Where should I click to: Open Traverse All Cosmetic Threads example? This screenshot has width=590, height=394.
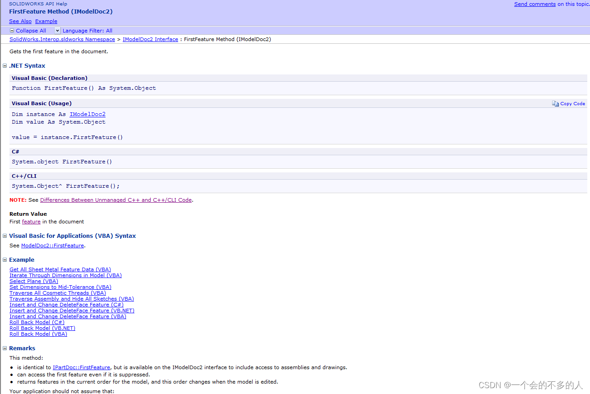(x=58, y=293)
